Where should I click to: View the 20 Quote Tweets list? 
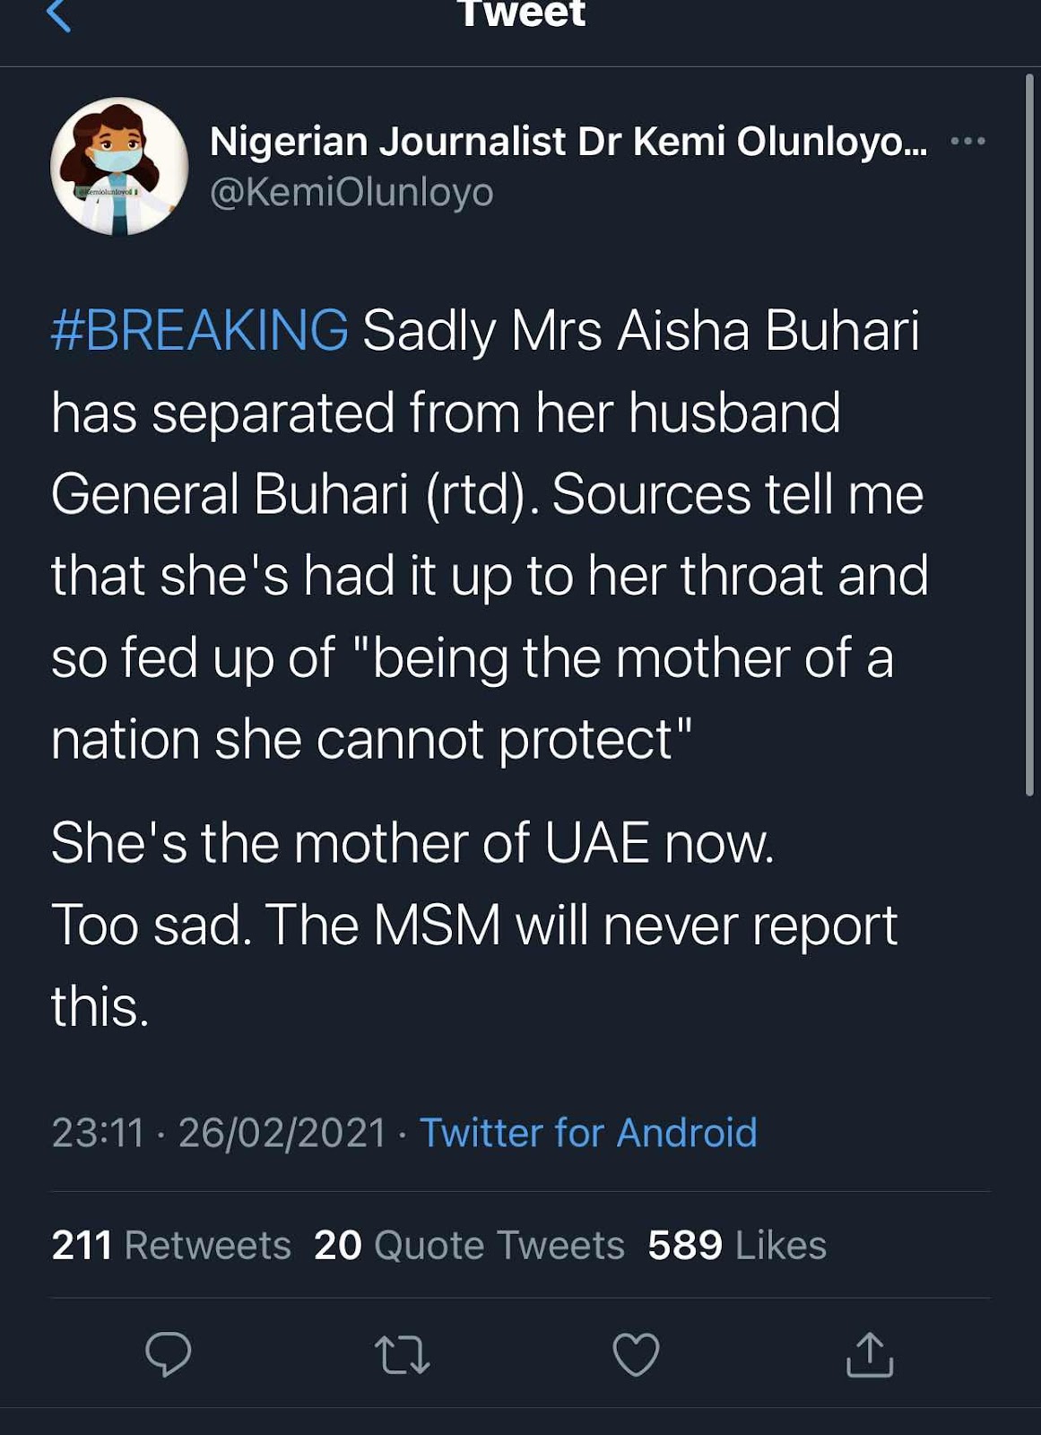pos(469,1245)
